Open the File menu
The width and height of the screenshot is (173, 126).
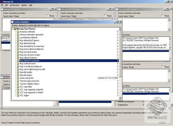click(2, 5)
